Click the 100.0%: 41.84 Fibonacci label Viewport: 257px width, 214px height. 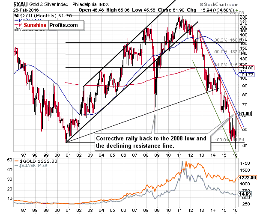[230, 140]
